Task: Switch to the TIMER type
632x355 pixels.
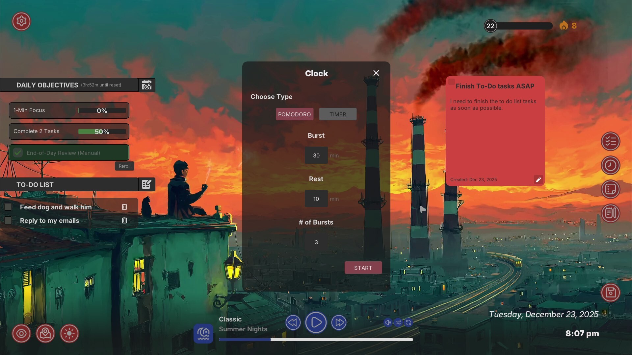Action: tap(338, 114)
